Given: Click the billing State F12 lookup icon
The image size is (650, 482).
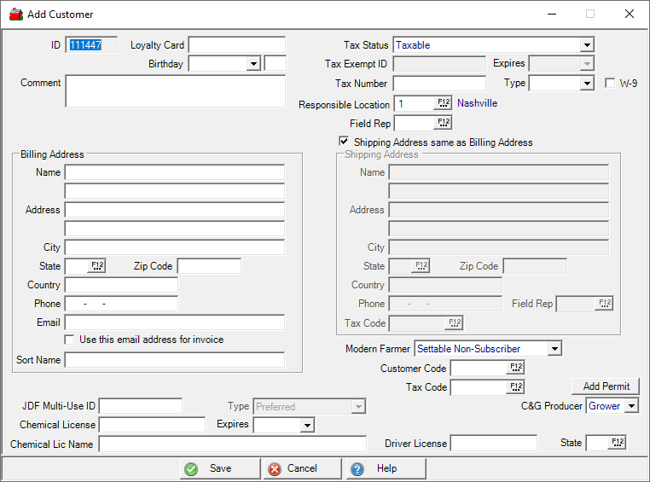Looking at the screenshot, I should tap(96, 266).
